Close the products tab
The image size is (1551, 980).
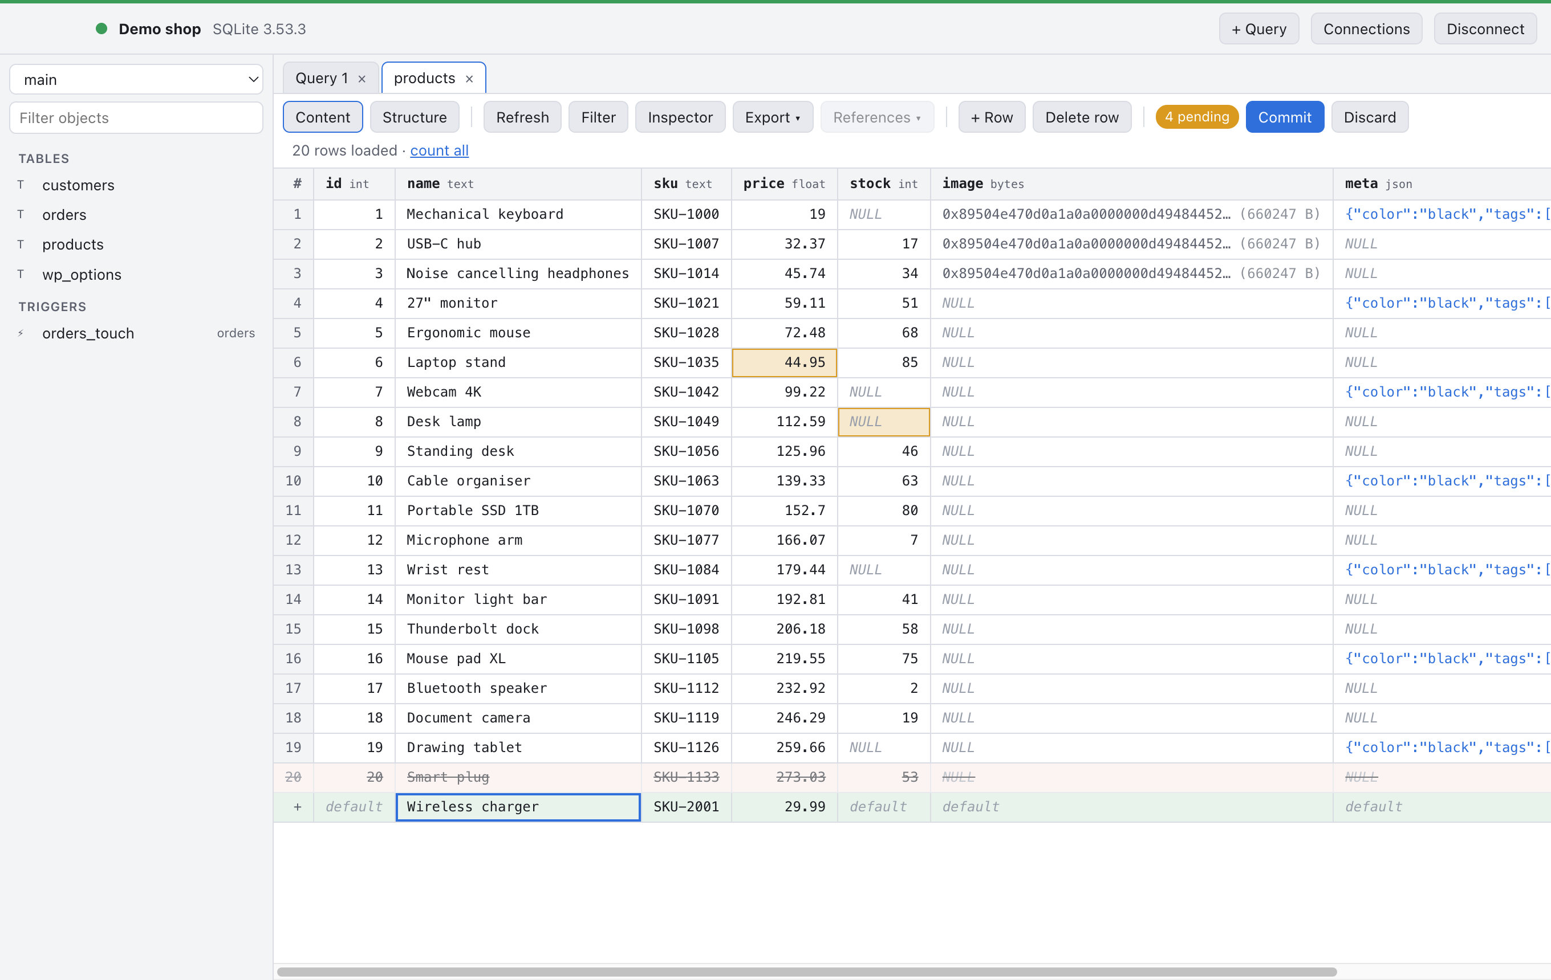tap(469, 79)
